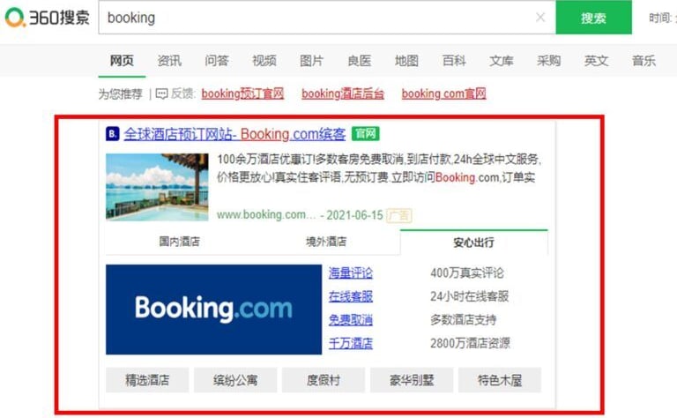This screenshot has height=418, width=677.
Task: Click the 24小时在线客服 text
Action: click(469, 296)
